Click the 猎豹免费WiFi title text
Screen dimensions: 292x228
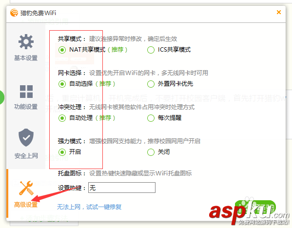38,13
